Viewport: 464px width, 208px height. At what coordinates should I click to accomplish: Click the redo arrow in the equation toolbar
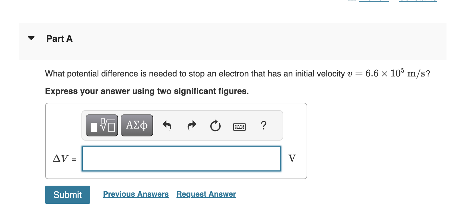click(x=191, y=126)
